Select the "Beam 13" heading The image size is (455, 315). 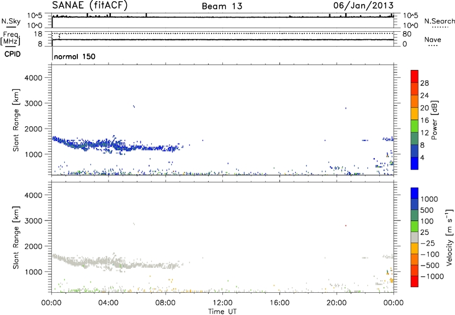[x=222, y=6]
